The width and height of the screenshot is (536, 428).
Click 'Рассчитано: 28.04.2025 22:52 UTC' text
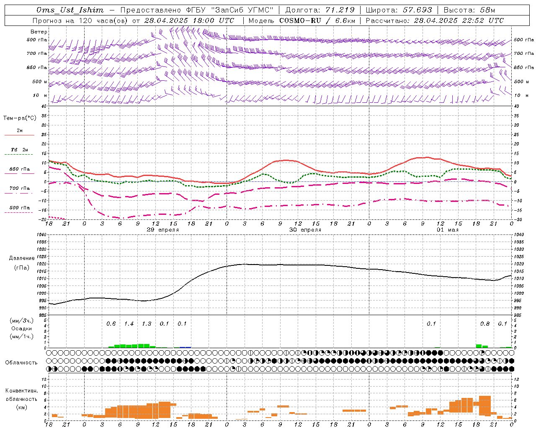point(435,20)
